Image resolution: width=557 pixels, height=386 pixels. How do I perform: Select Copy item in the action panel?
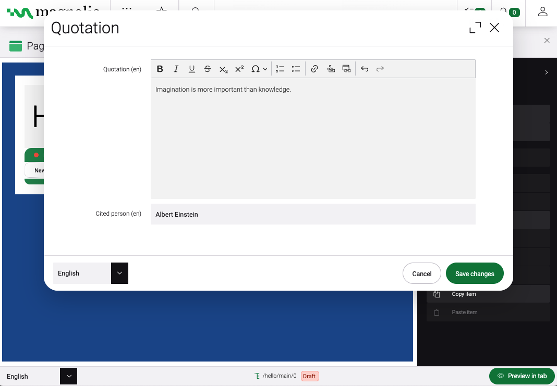(464, 294)
